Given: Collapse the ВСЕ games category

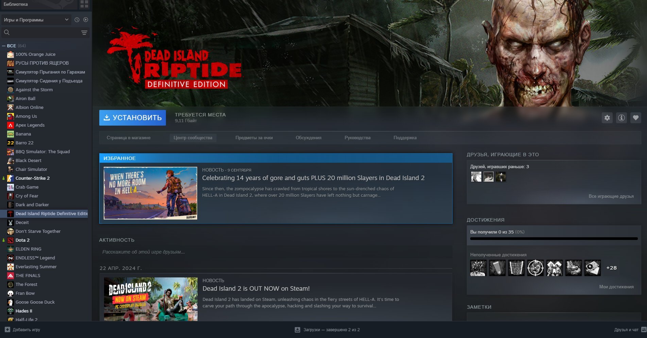Looking at the screenshot, I should 4,46.
